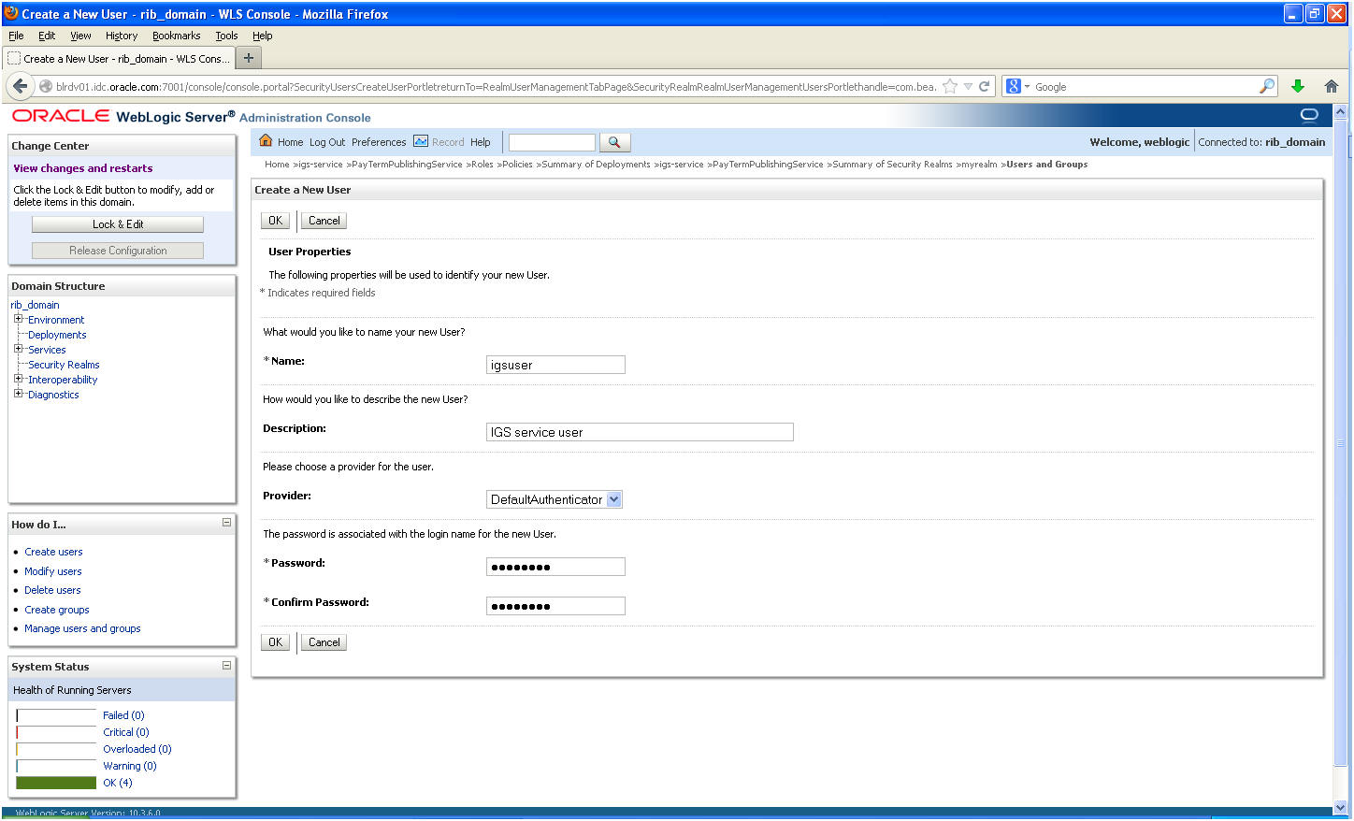1354x821 pixels.
Task: Click the green downloads arrow icon
Action: pos(1298,86)
